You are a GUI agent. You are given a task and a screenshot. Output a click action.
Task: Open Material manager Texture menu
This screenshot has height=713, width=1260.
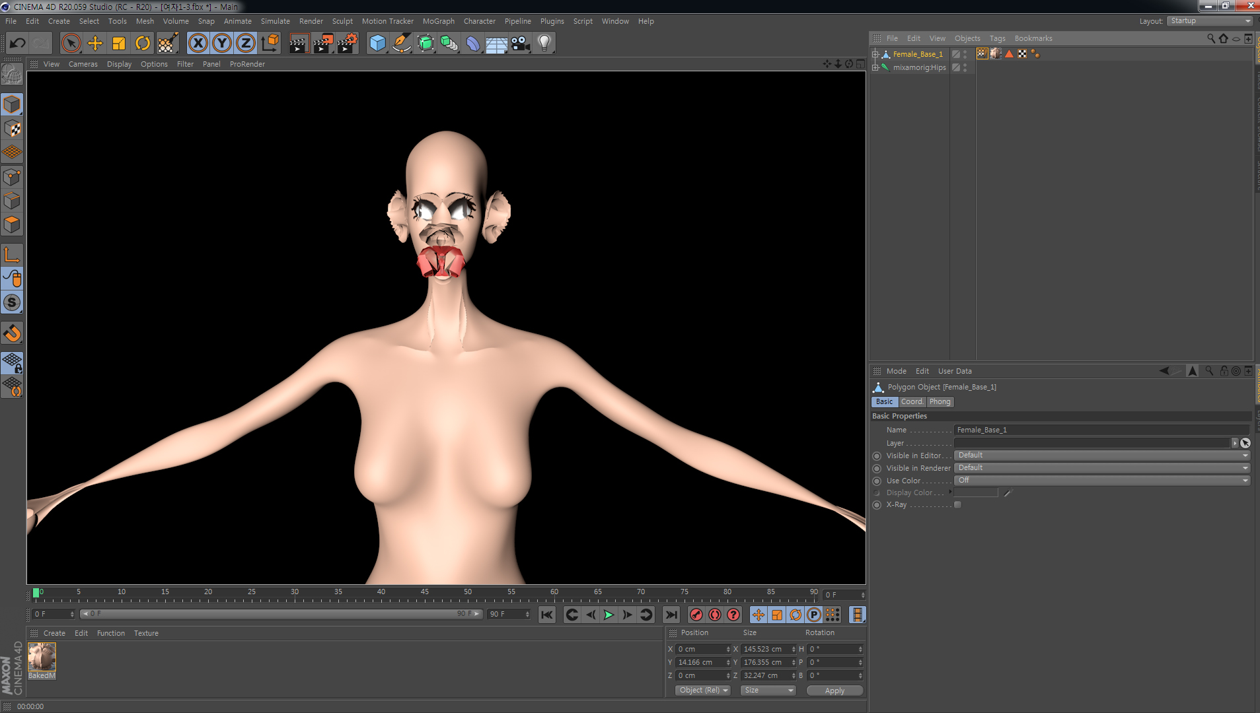(x=146, y=633)
